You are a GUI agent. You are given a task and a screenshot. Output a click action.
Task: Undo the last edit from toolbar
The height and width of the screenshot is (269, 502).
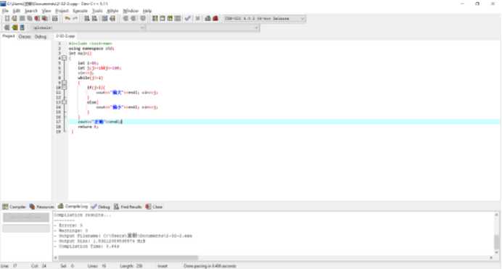[x=67, y=19]
